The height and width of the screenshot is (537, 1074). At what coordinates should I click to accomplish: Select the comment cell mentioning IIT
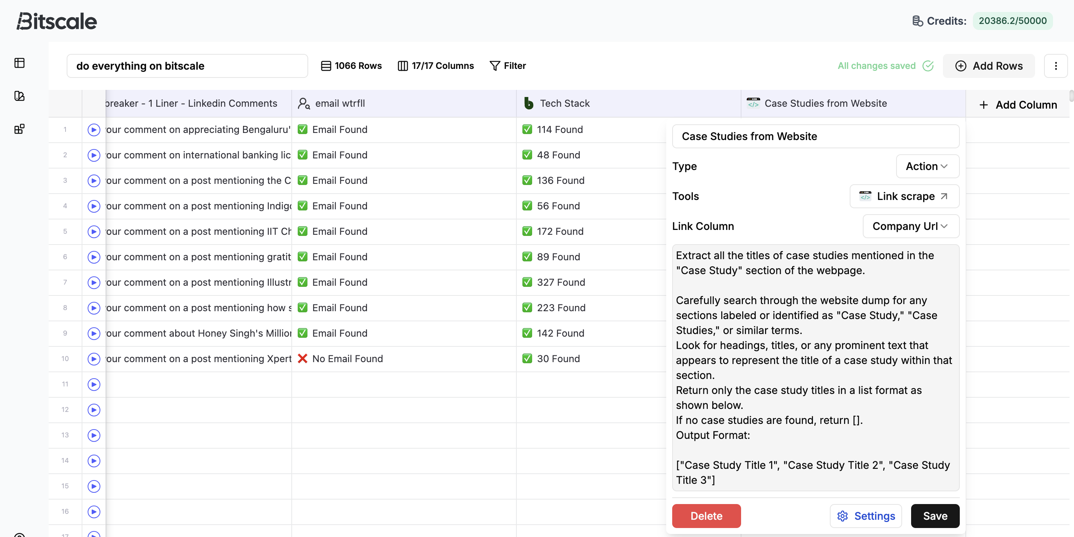pyautogui.click(x=198, y=232)
